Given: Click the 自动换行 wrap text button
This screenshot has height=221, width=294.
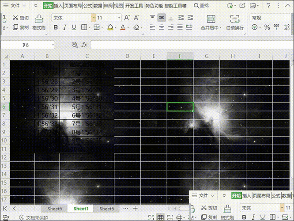Looking at the screenshot, I should coord(235,23).
